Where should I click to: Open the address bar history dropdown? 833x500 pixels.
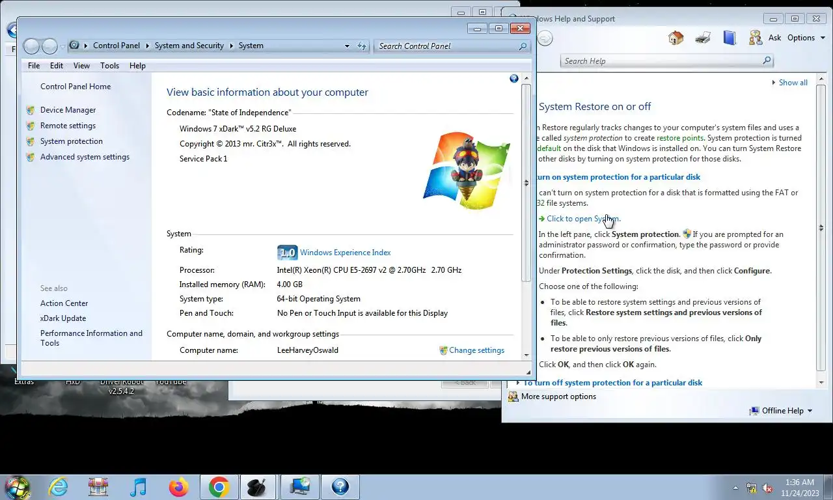(x=347, y=46)
